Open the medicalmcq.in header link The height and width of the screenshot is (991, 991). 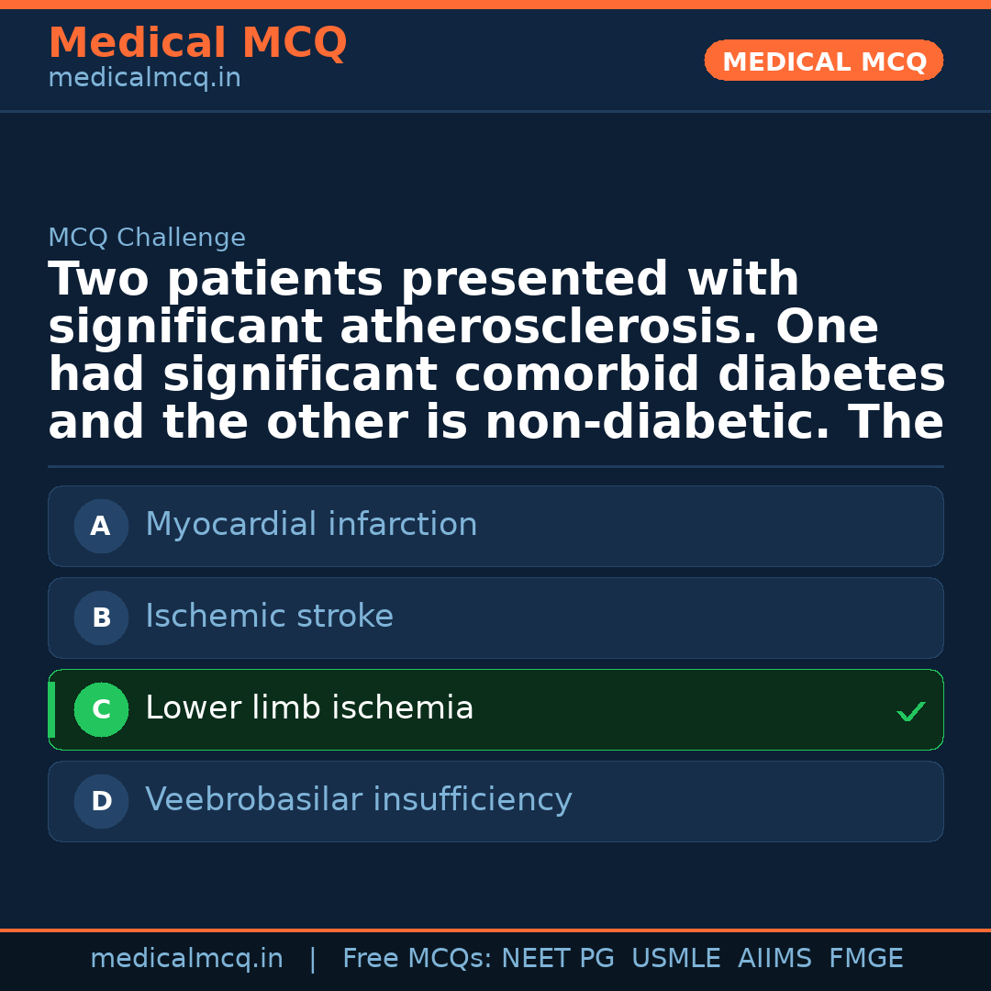pyautogui.click(x=144, y=79)
